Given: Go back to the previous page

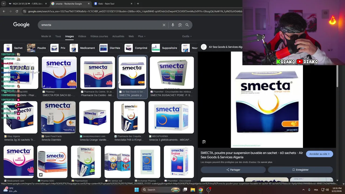Looking at the screenshot, I should pos(4,11).
